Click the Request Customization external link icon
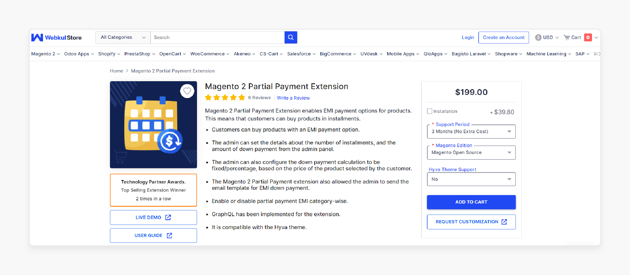630x276 pixels. coord(504,222)
